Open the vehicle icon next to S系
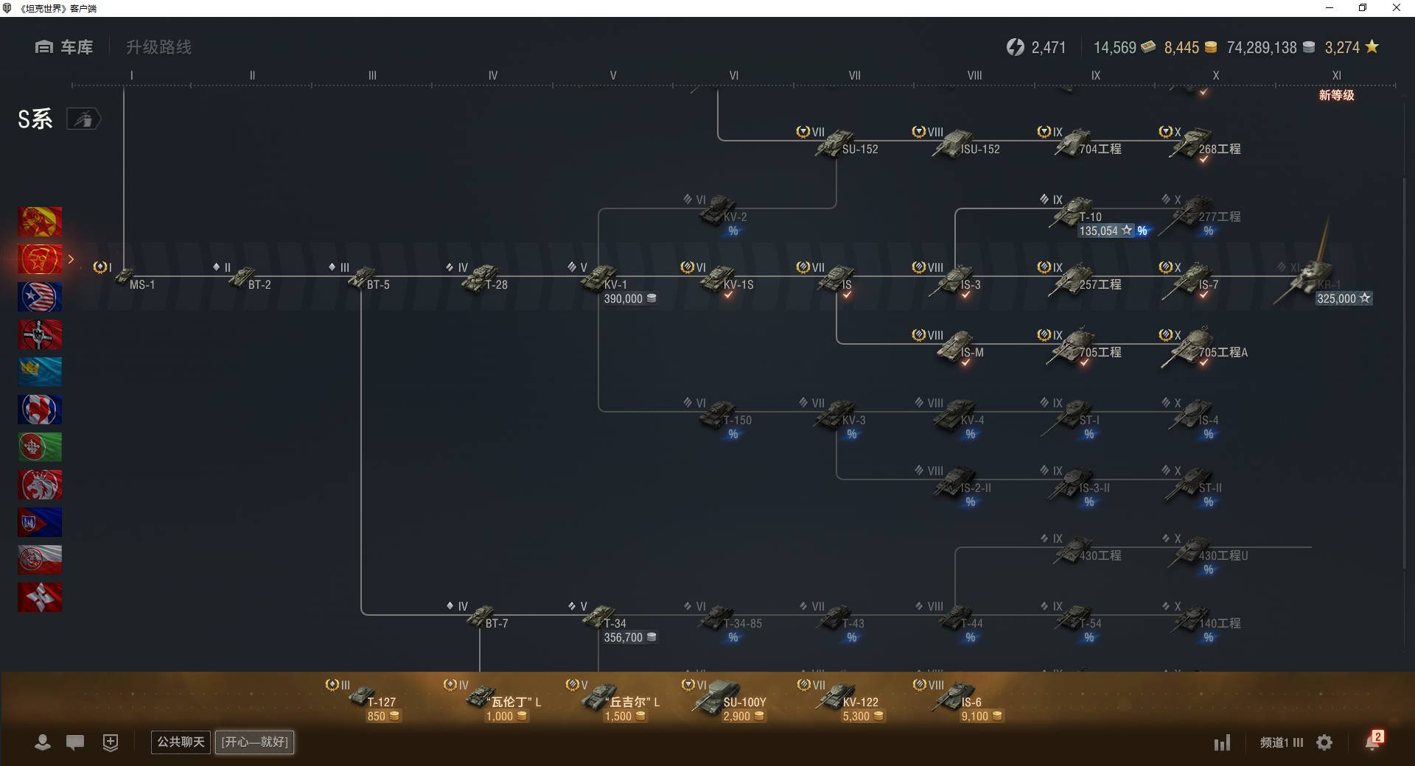1415x766 pixels. 84,119
